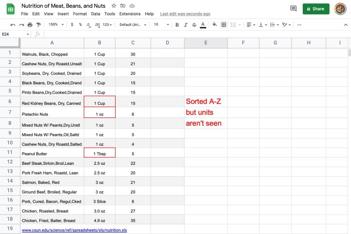
Task: Click the vertical scrollbar thumb
Action: click(x=350, y=53)
